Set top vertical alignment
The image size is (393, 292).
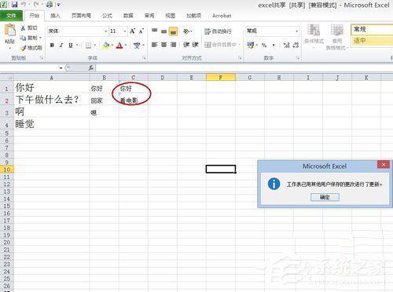click(x=155, y=31)
